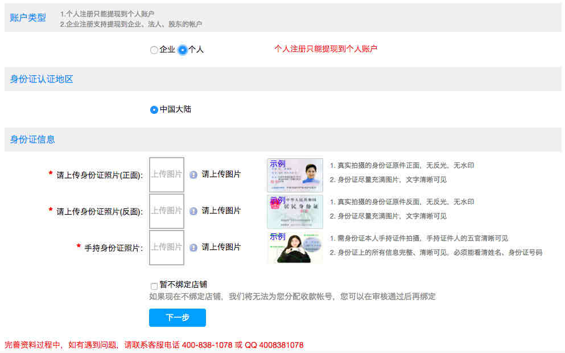The height and width of the screenshot is (353, 565).
Task: Click the 身份证认证地区 section heading
Action: click(42, 79)
